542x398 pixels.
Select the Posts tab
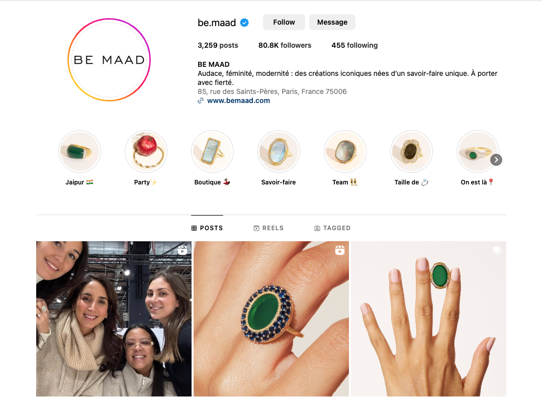pyautogui.click(x=207, y=228)
